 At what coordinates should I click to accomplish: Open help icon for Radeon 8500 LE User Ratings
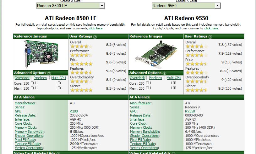95,37
